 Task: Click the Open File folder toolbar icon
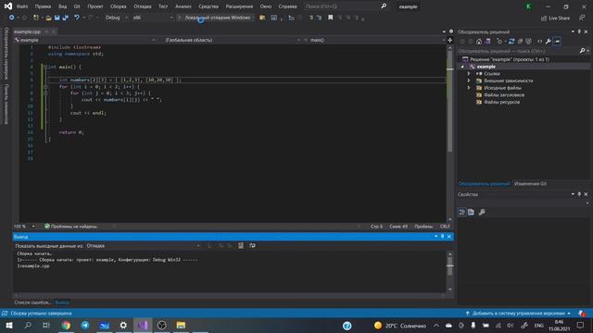[x=48, y=18]
